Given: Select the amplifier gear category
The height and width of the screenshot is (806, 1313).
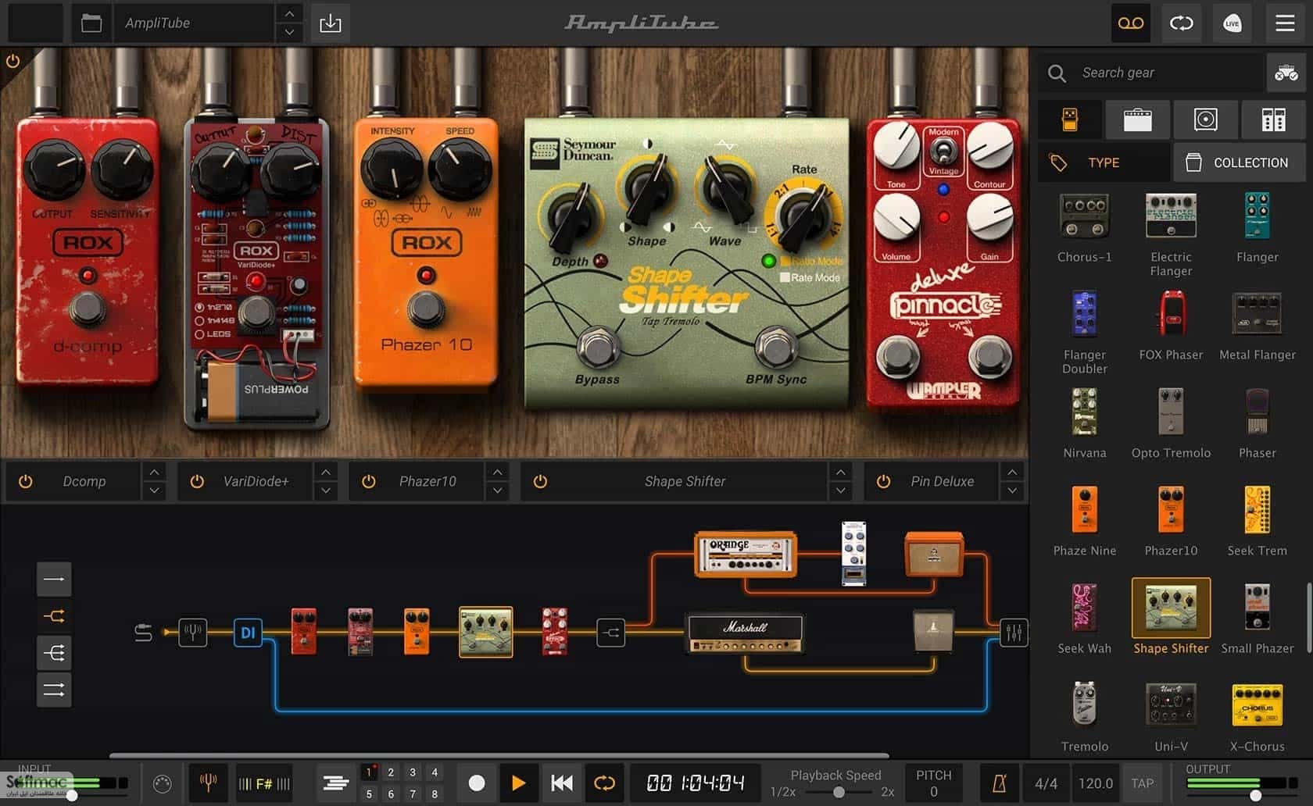Looking at the screenshot, I should [1137, 119].
